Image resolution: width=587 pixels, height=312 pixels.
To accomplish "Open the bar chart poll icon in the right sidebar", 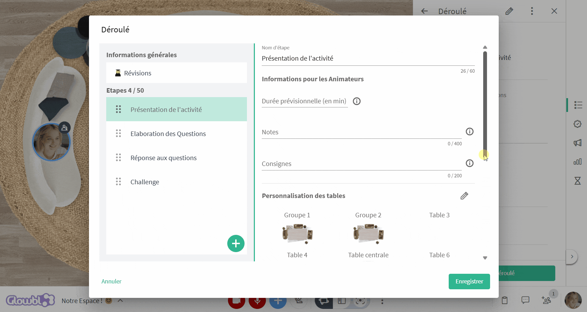I will [578, 162].
